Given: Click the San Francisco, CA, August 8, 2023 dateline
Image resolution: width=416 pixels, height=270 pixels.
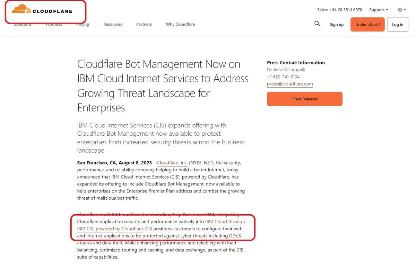Looking at the screenshot, I should pyautogui.click(x=114, y=163).
